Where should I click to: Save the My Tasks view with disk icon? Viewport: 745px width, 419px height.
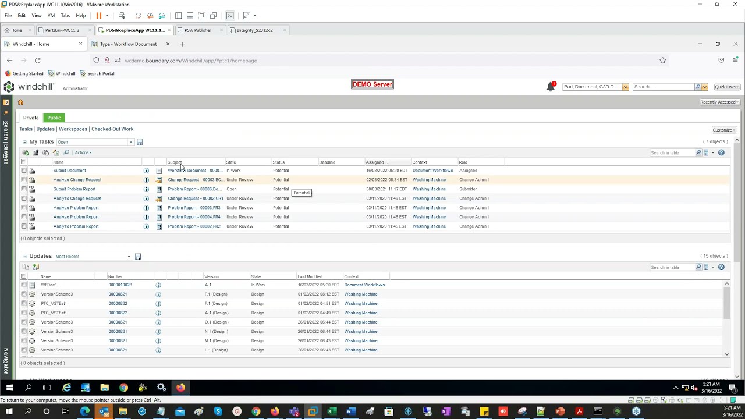point(140,142)
